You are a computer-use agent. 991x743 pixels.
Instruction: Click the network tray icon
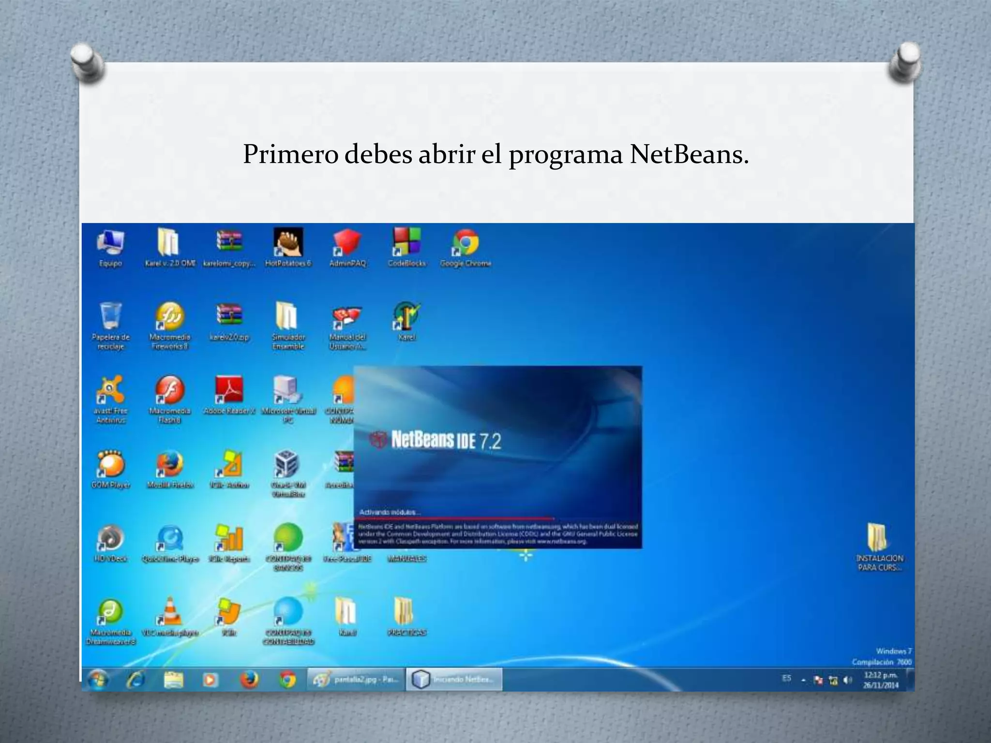(833, 681)
